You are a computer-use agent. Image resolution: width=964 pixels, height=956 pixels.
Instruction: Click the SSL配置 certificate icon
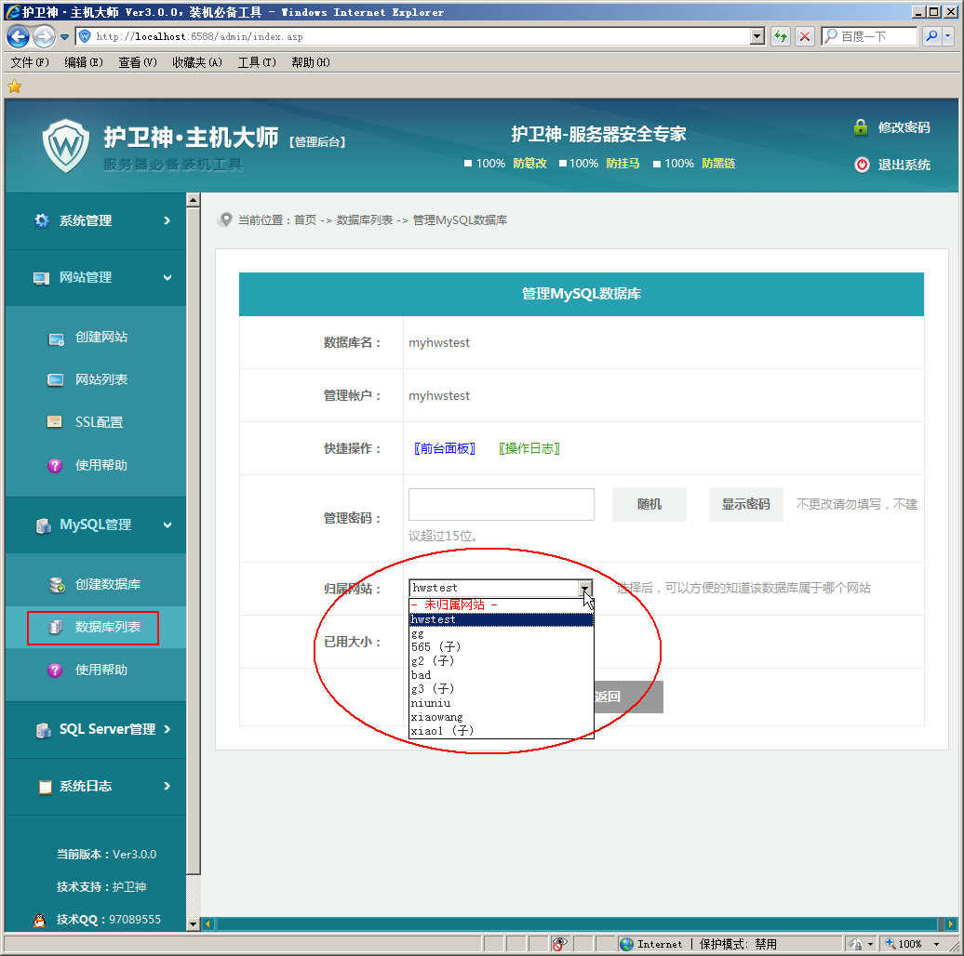point(56,422)
